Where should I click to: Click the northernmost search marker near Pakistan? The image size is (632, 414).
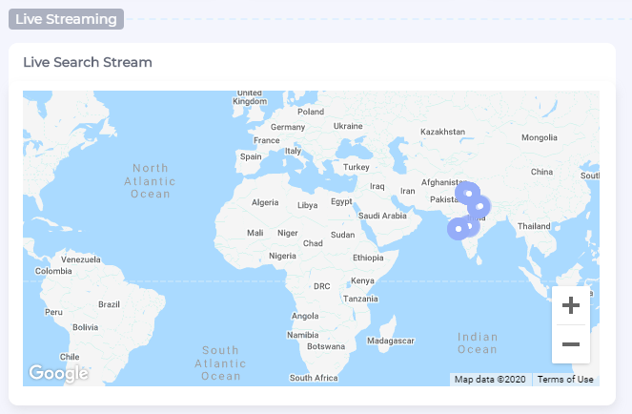coord(467,194)
